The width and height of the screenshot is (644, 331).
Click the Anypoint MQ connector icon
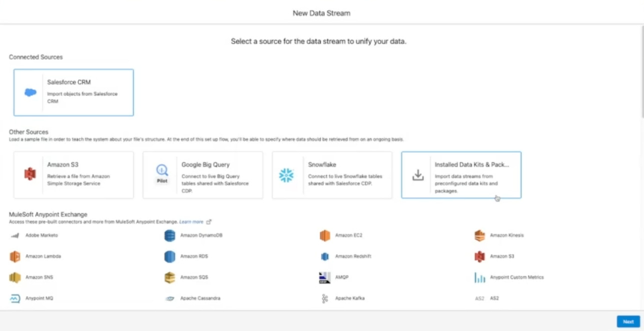tap(15, 299)
